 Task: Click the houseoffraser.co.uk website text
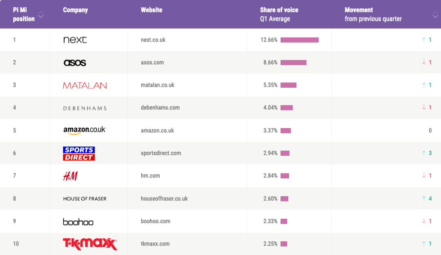(x=164, y=199)
